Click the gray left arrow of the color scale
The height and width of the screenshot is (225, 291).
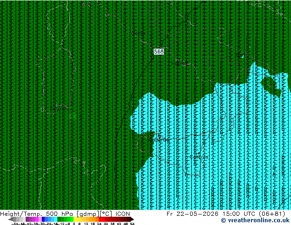click(x=11, y=219)
